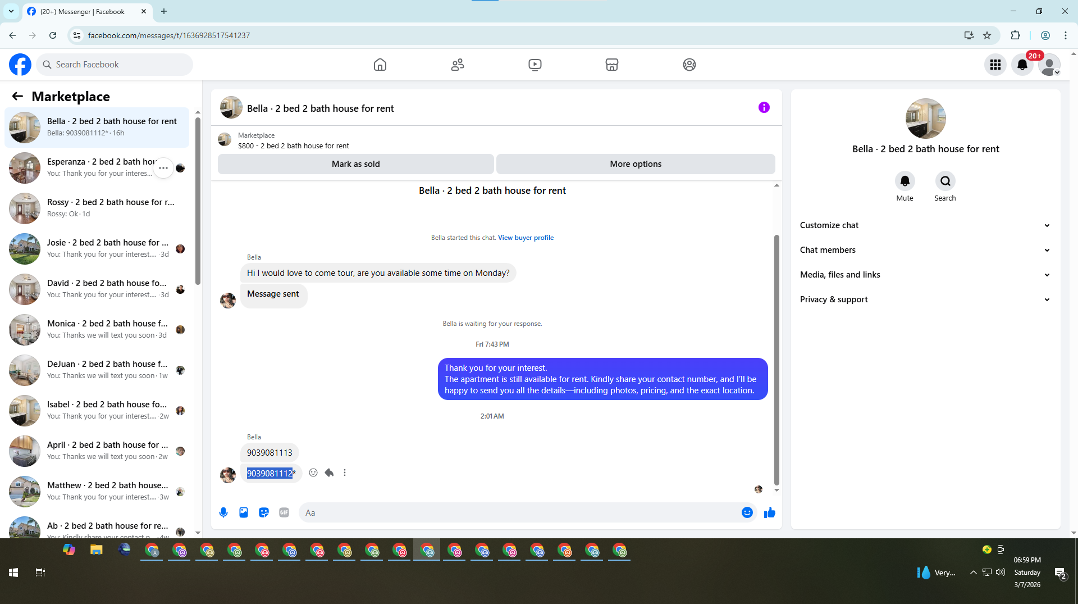Open File Explorer from the taskbar

pyautogui.click(x=97, y=549)
